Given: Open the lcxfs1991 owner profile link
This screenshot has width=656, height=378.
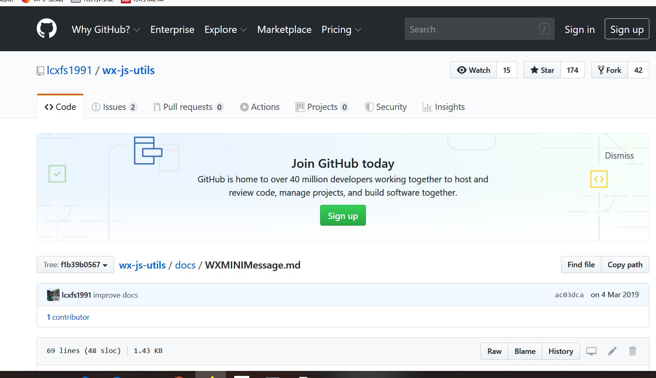Looking at the screenshot, I should (69, 70).
